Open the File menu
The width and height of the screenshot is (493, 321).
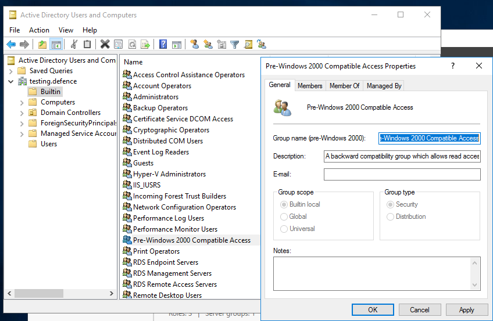(15, 30)
